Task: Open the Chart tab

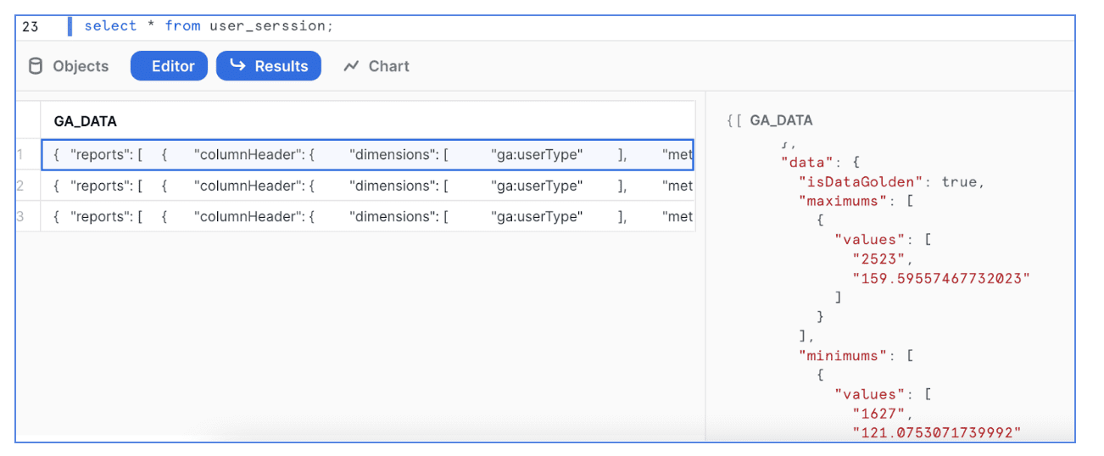Action: point(376,66)
